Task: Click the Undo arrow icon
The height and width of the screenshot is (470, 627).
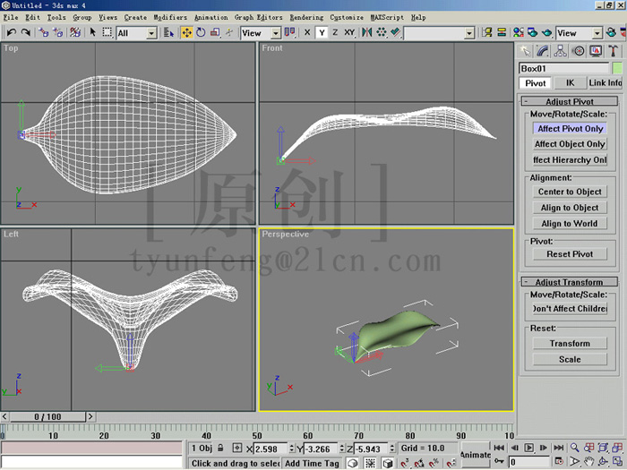Action: tap(11, 32)
